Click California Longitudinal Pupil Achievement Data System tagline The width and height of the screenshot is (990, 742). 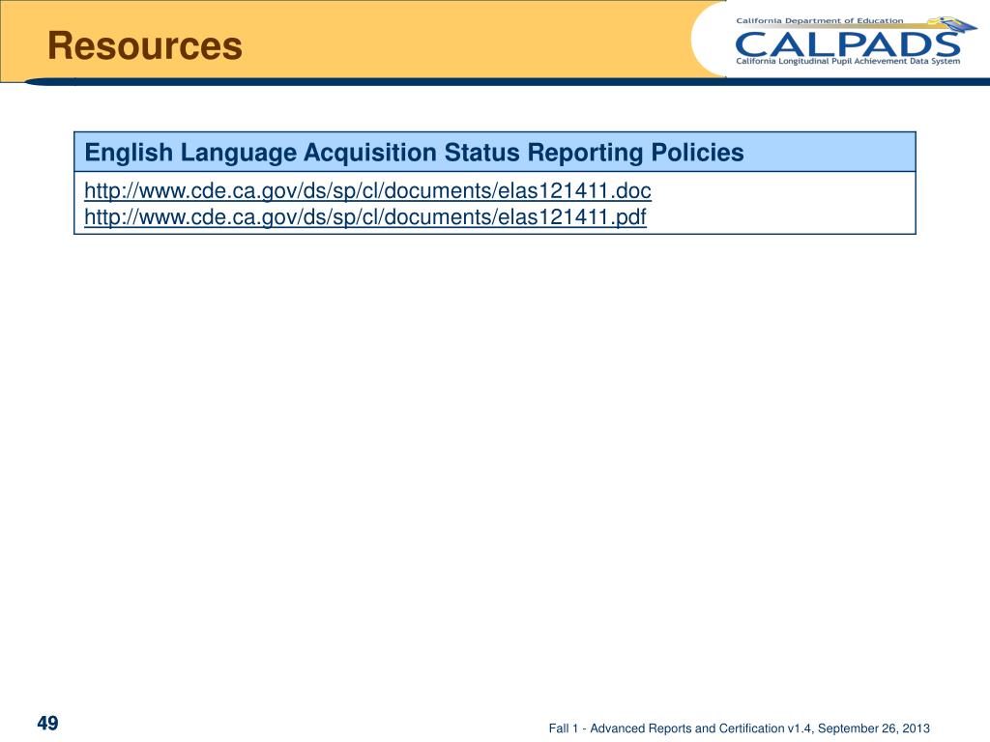848,61
